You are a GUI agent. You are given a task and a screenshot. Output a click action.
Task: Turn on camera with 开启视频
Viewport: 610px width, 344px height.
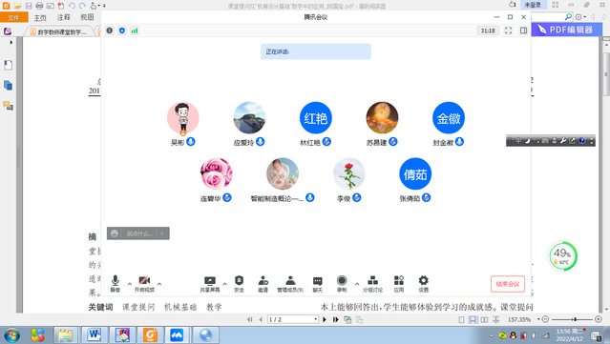pyautogui.click(x=144, y=283)
